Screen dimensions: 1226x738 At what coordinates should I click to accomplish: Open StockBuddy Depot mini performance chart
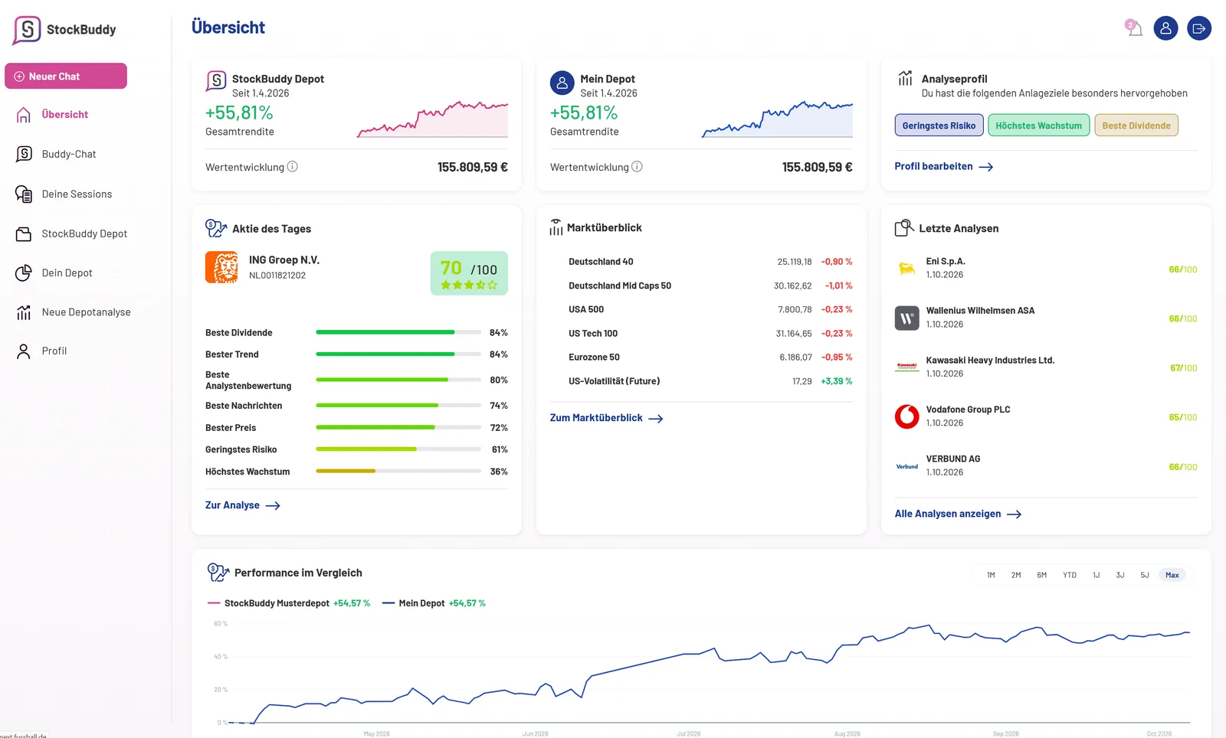(432, 119)
